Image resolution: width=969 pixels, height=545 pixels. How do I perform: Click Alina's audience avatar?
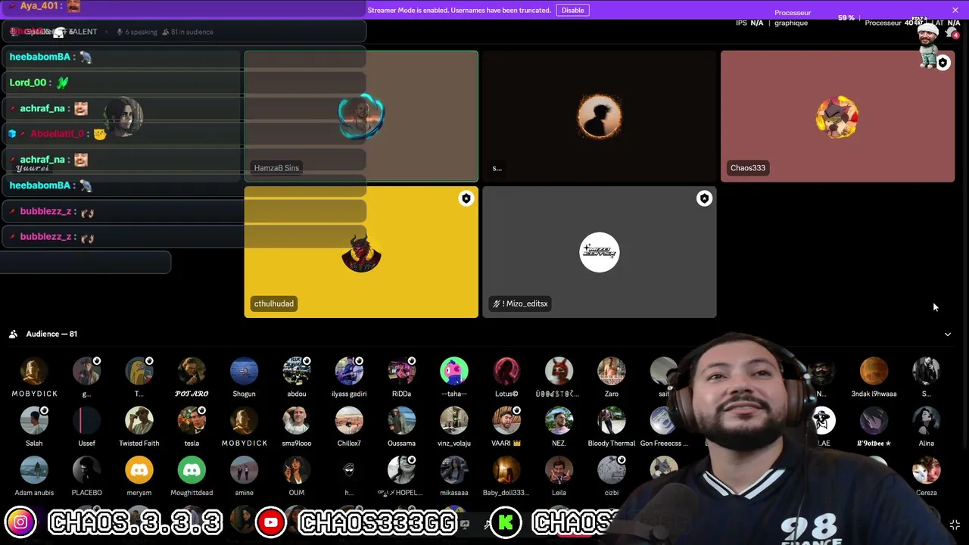926,420
